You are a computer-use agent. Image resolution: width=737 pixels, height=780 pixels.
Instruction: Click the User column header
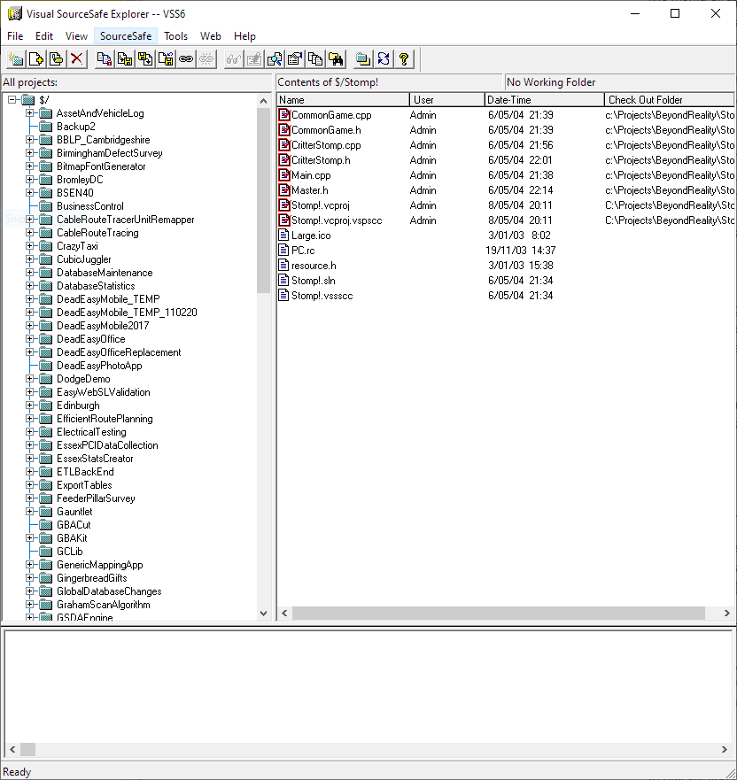(x=446, y=100)
